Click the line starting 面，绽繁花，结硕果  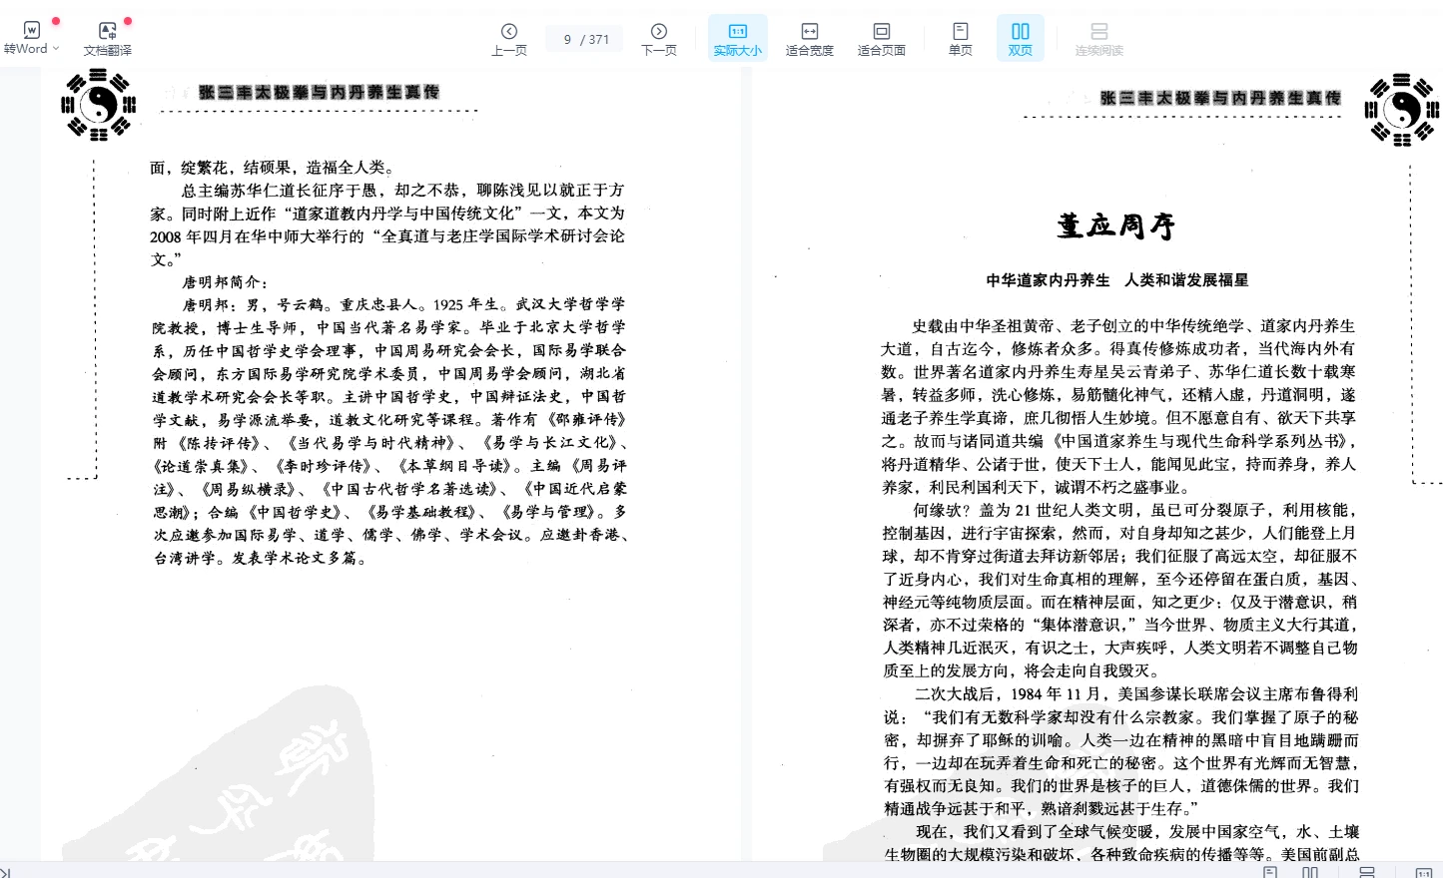point(275,167)
